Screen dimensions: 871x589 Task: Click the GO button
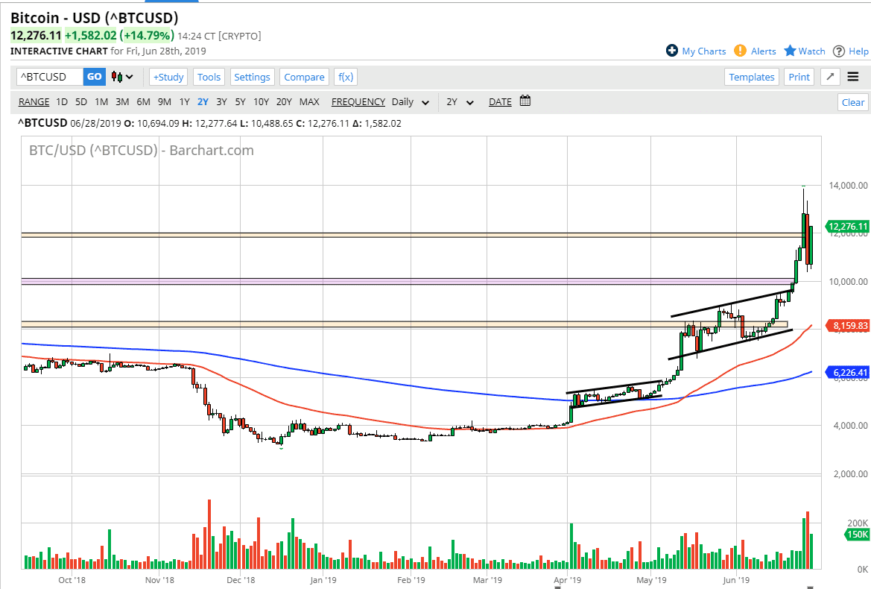coord(95,77)
